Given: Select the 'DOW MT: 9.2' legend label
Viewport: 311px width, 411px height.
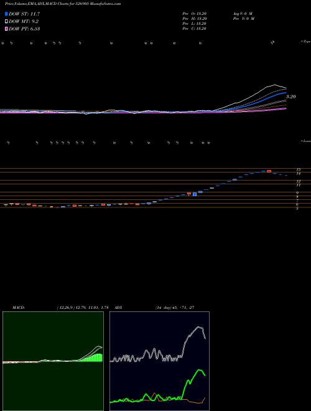Looking at the screenshot, I should pyautogui.click(x=24, y=22).
